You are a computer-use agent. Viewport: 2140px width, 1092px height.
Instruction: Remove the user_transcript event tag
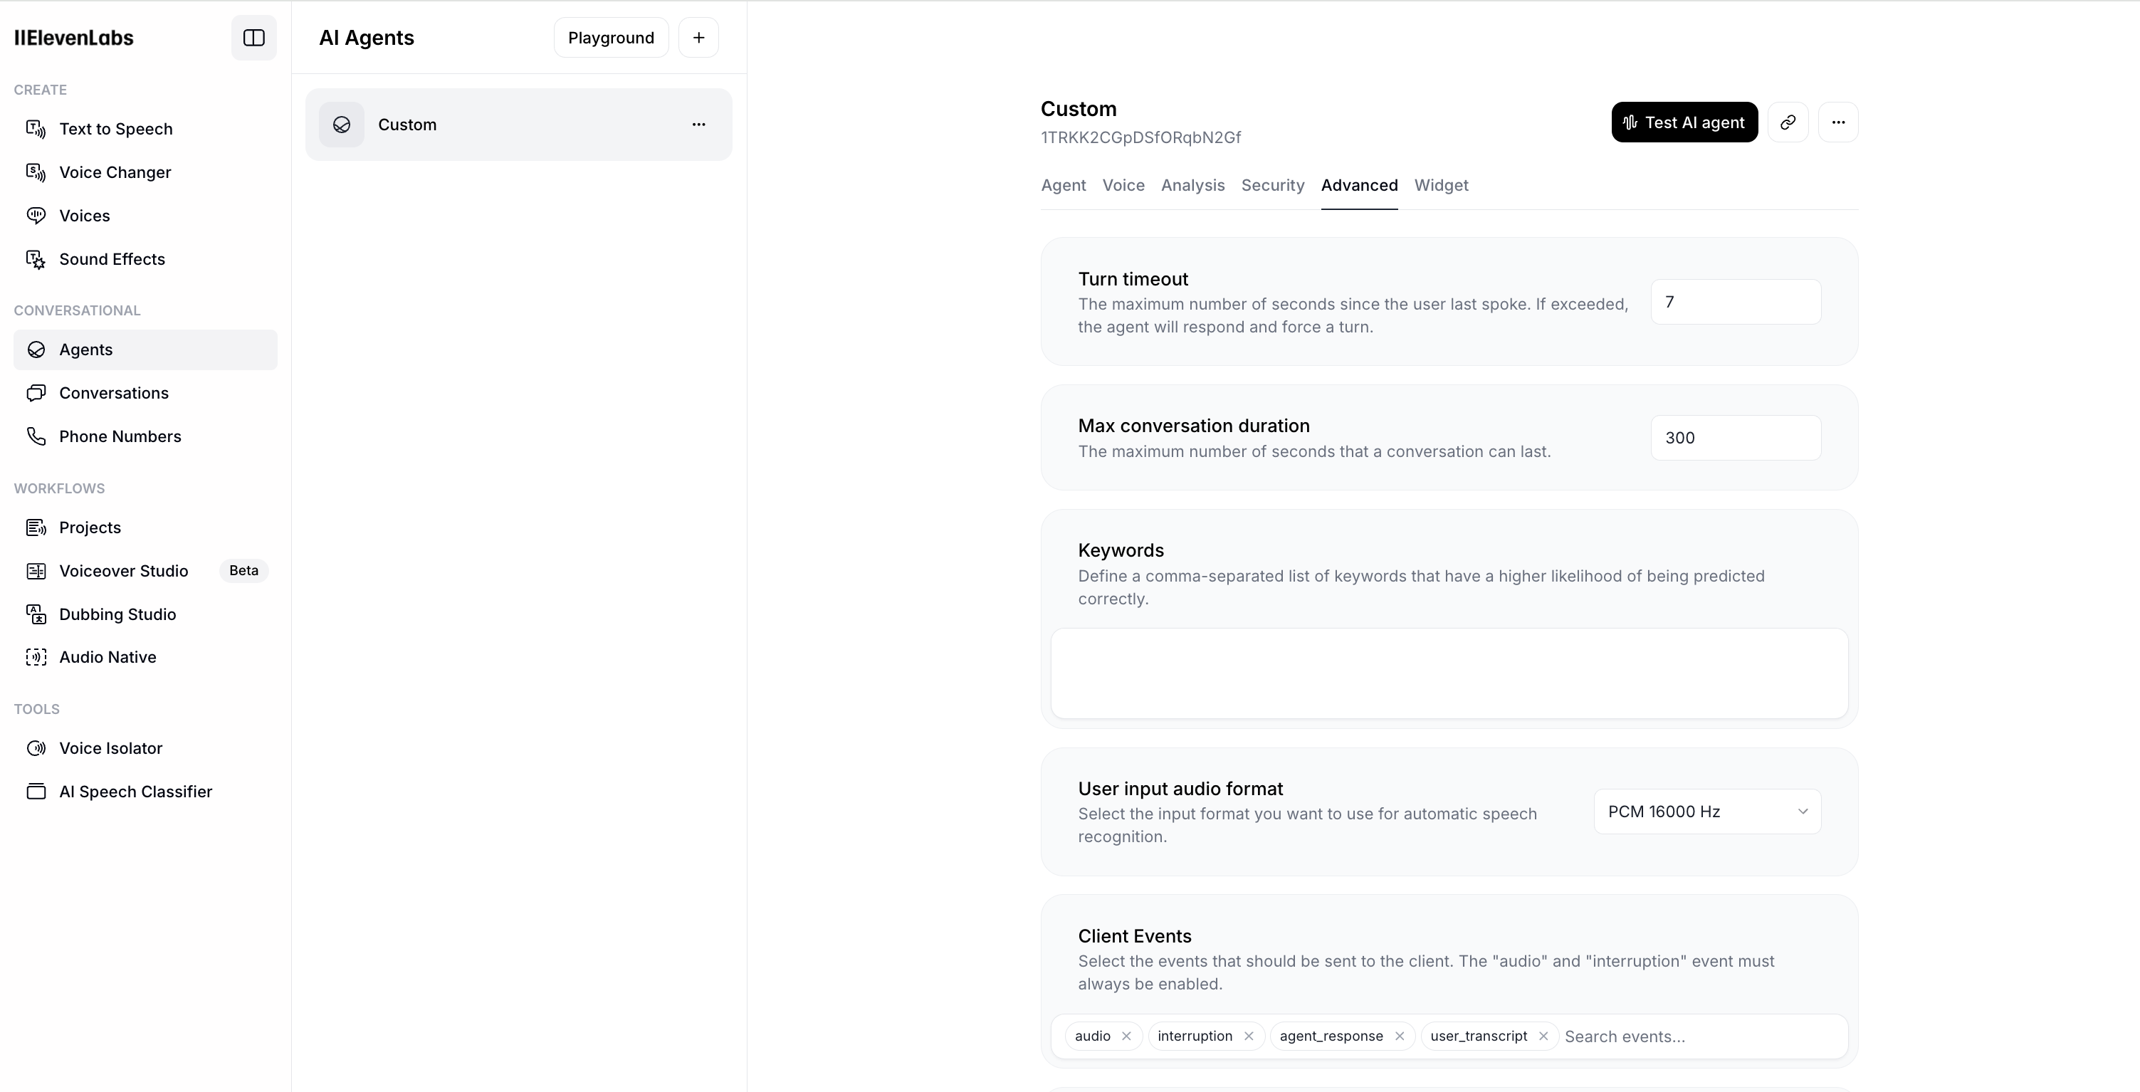1543,1036
